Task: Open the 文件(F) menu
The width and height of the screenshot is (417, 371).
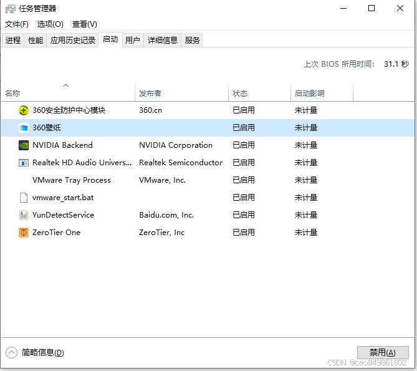Action: click(16, 24)
